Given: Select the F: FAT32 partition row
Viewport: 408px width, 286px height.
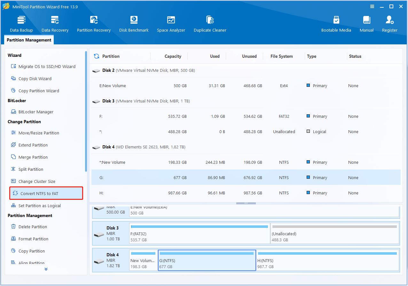Looking at the screenshot, I should tap(246, 116).
